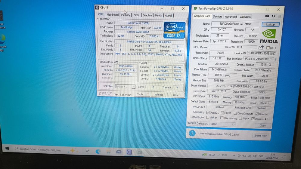Image resolution: width=301 pixels, height=169 pixels.
Task: Switch to the Advanced tab in GPU-Z
Action: [x=231, y=17]
